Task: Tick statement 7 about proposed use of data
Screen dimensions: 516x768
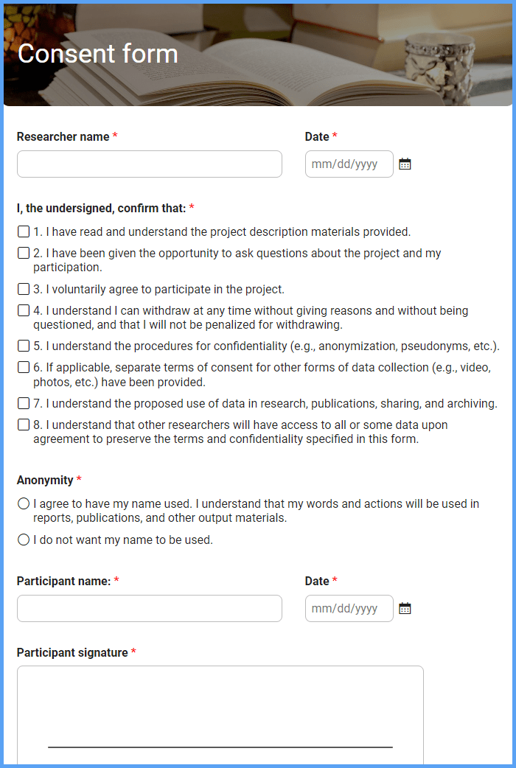Action: [24, 403]
